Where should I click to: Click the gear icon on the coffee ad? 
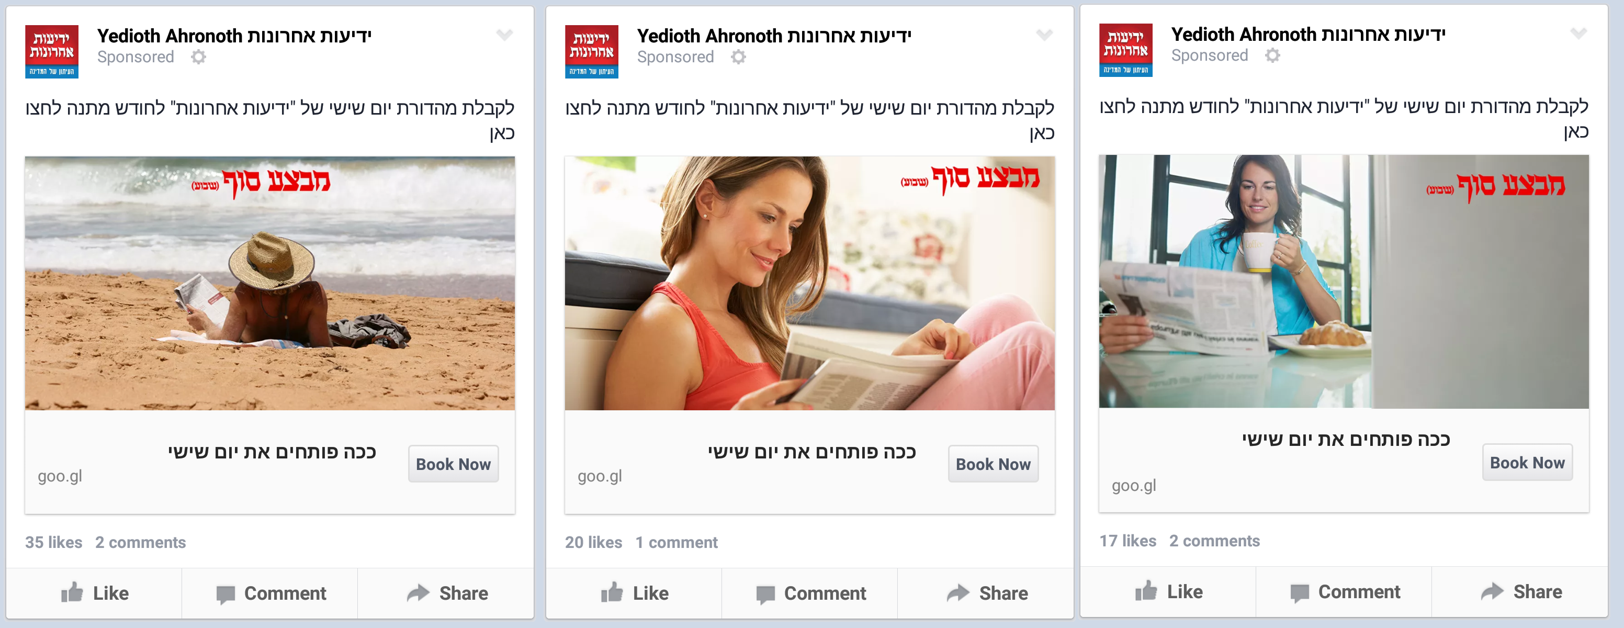click(1273, 55)
